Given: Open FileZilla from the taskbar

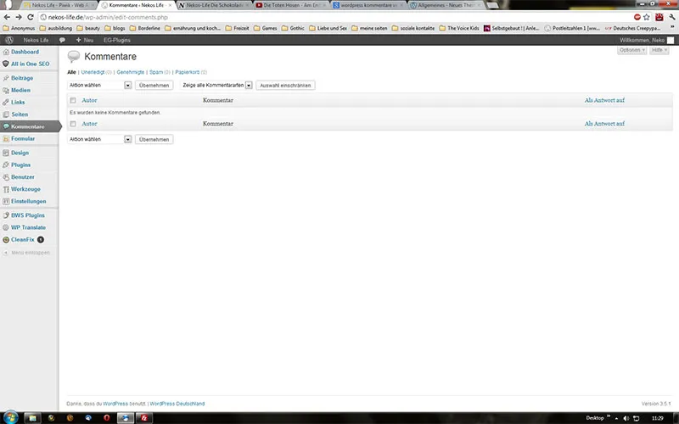Looking at the screenshot, I should (144, 417).
